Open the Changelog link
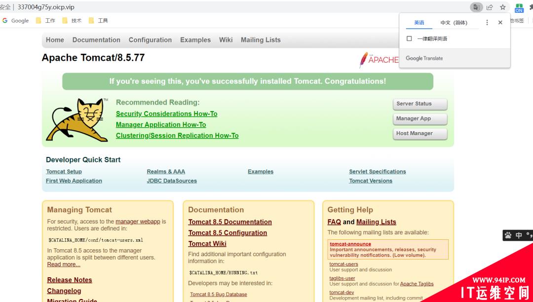The width and height of the screenshot is (533, 302). pos(64,291)
